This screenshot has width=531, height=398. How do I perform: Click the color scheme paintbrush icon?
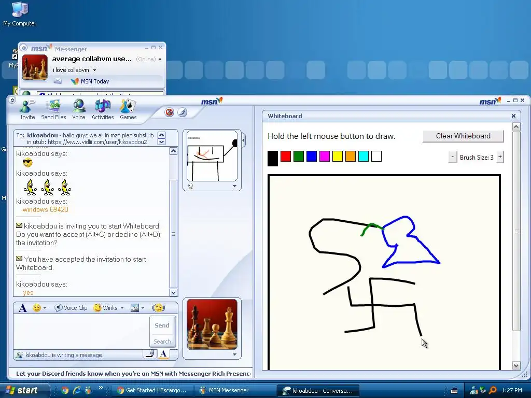[182, 112]
